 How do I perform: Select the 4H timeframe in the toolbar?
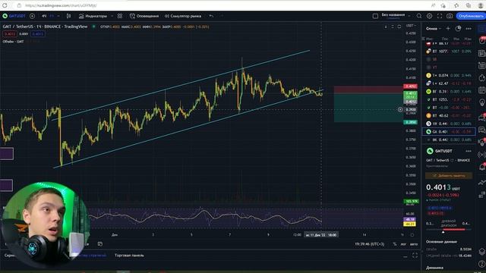(44, 16)
